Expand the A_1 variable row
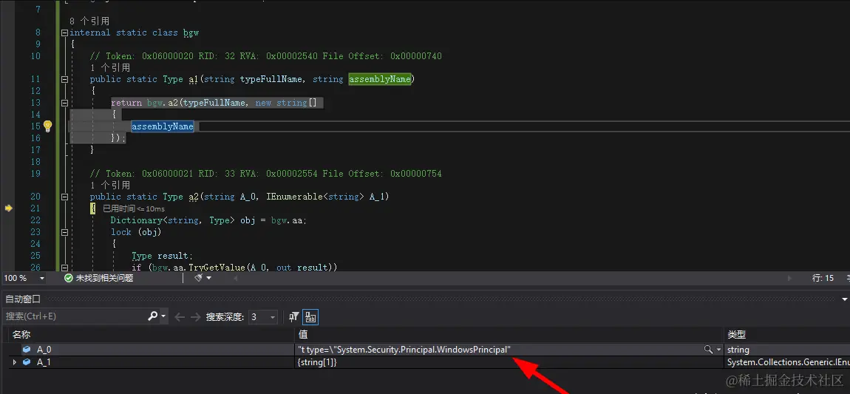The height and width of the screenshot is (394, 850). click(15, 362)
